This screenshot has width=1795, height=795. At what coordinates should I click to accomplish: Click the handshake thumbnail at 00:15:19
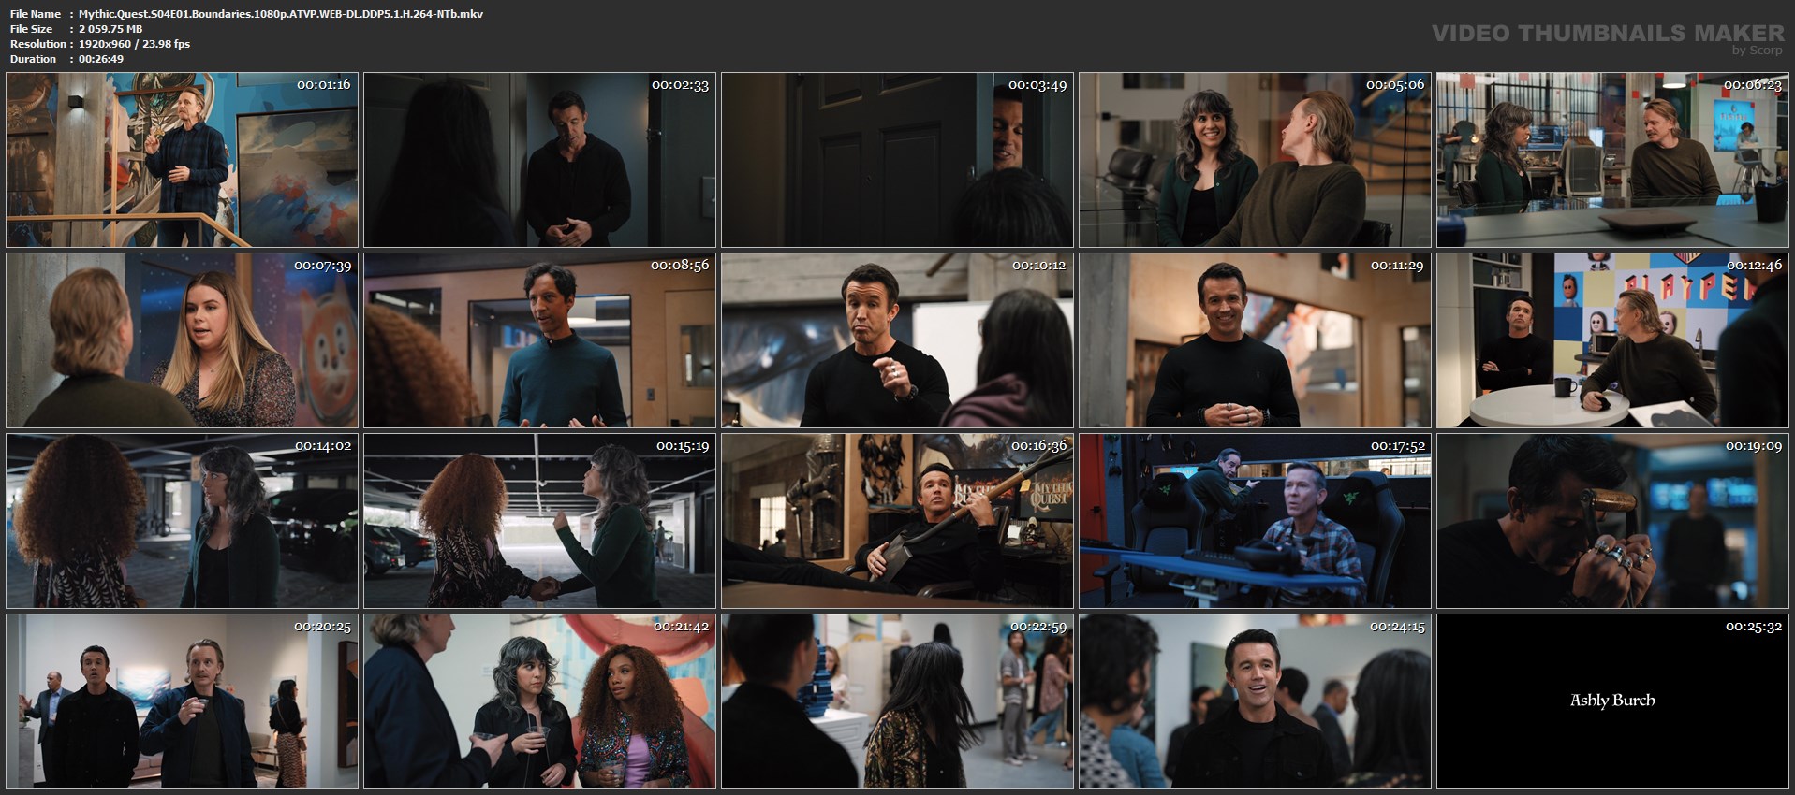[539, 521]
